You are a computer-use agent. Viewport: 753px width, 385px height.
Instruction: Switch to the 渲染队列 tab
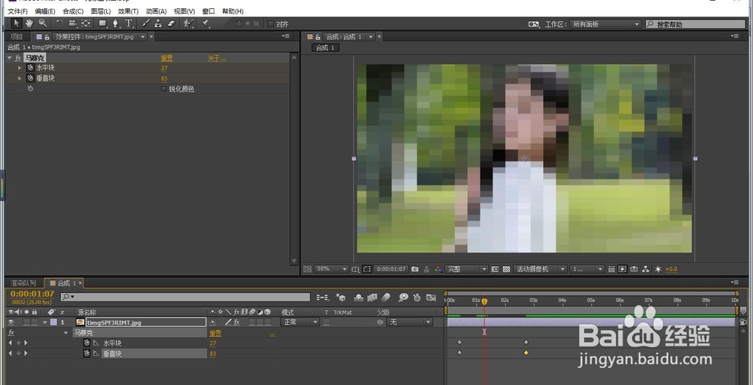(23, 283)
